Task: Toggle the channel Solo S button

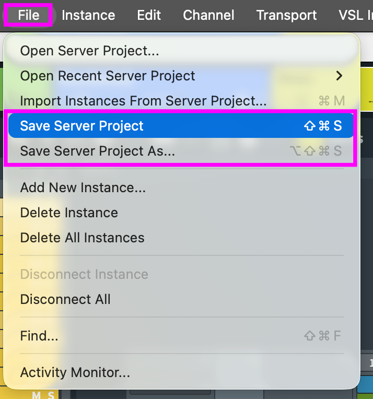Action: tap(51, 395)
